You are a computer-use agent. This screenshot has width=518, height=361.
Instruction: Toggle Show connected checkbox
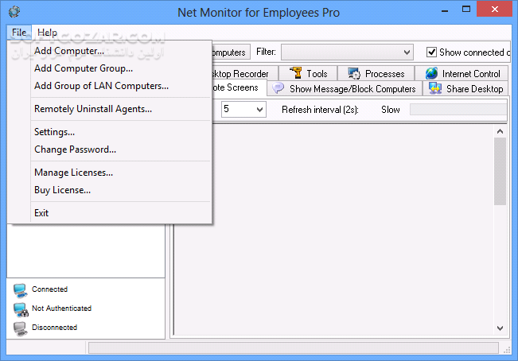(x=431, y=52)
